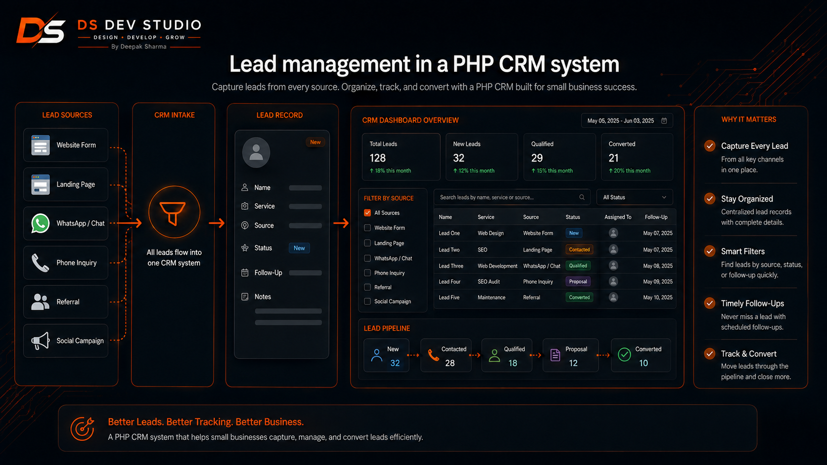Click the lead record avatar placeholder

pyautogui.click(x=256, y=152)
